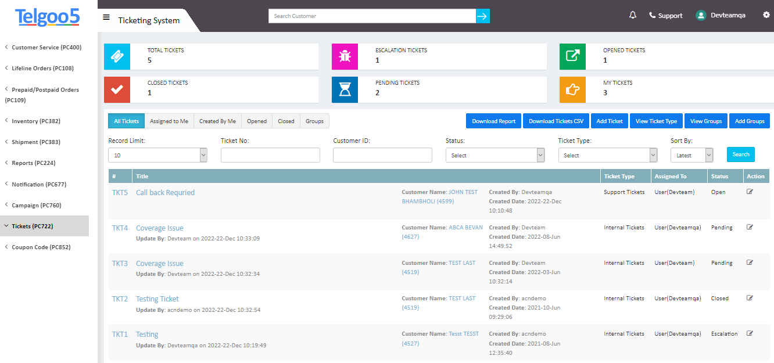Viewport: 774px width, 363px height.
Task: Switch to the Assigned to Me tab
Action: pos(169,121)
